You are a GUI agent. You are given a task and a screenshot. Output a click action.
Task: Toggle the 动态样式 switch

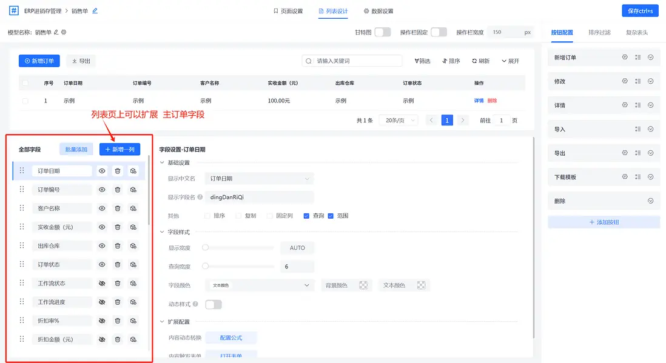[214, 304]
